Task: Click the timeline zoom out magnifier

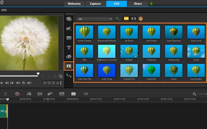Action: (x=194, y=94)
